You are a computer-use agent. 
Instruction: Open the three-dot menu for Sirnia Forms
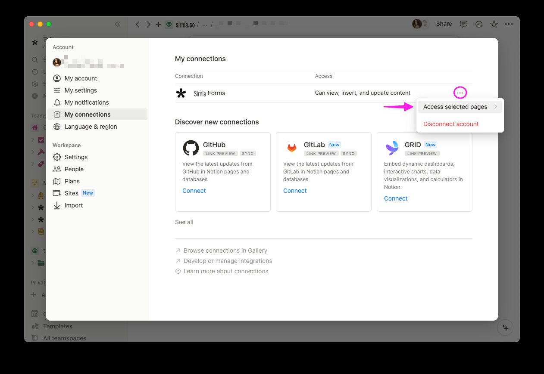460,93
